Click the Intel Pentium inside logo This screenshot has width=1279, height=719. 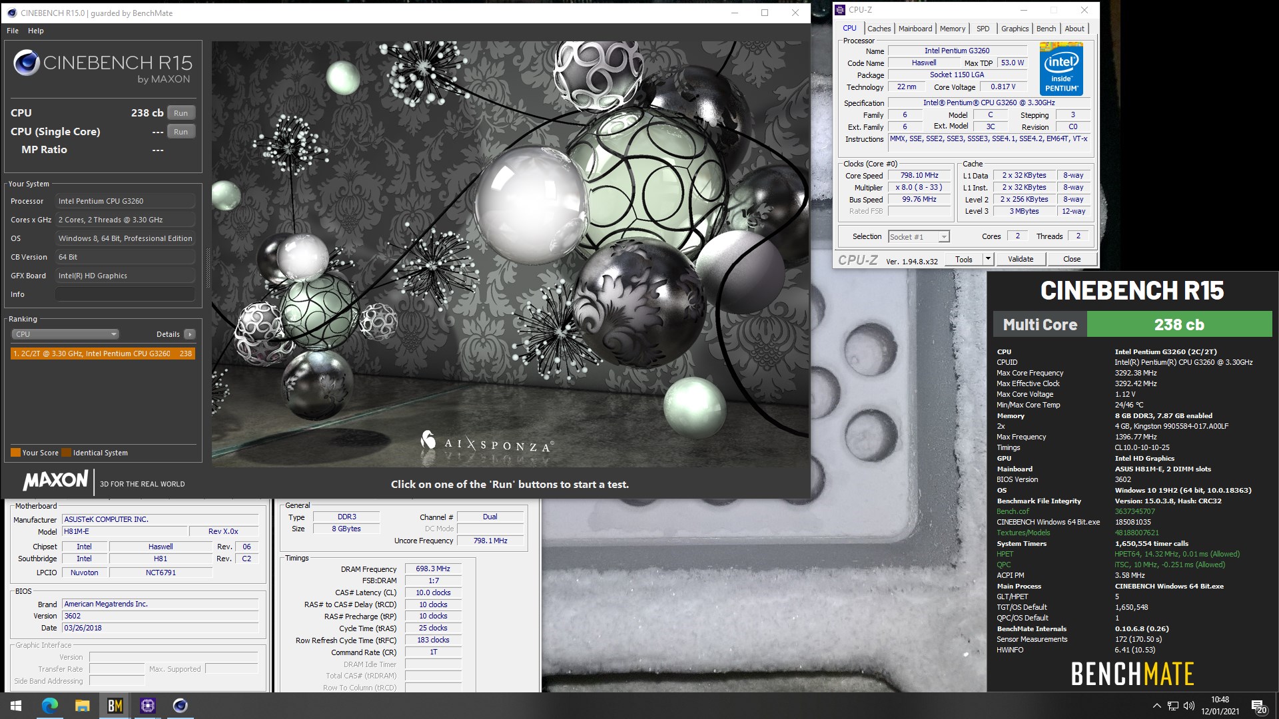pyautogui.click(x=1061, y=69)
